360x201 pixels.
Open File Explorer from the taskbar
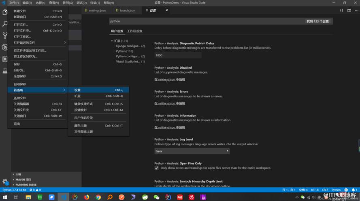coord(28,197)
